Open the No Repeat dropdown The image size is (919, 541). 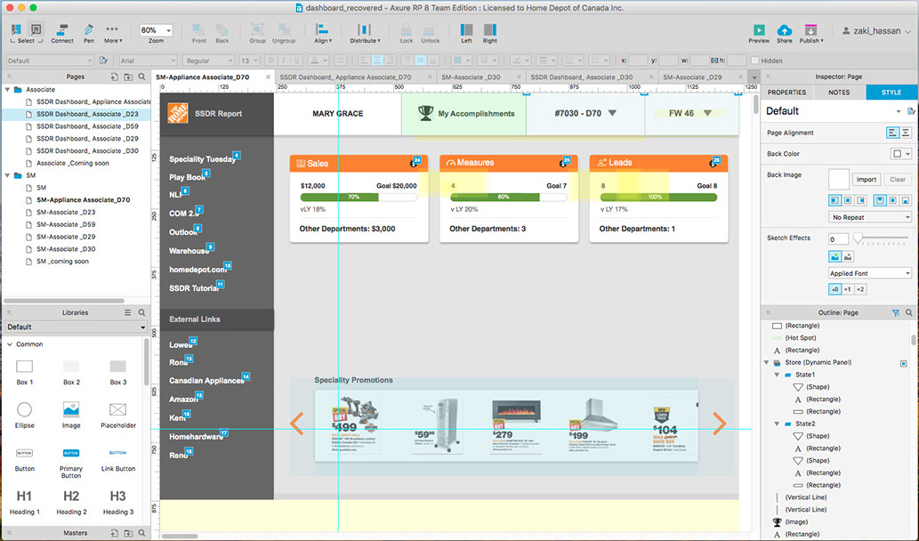tap(870, 217)
